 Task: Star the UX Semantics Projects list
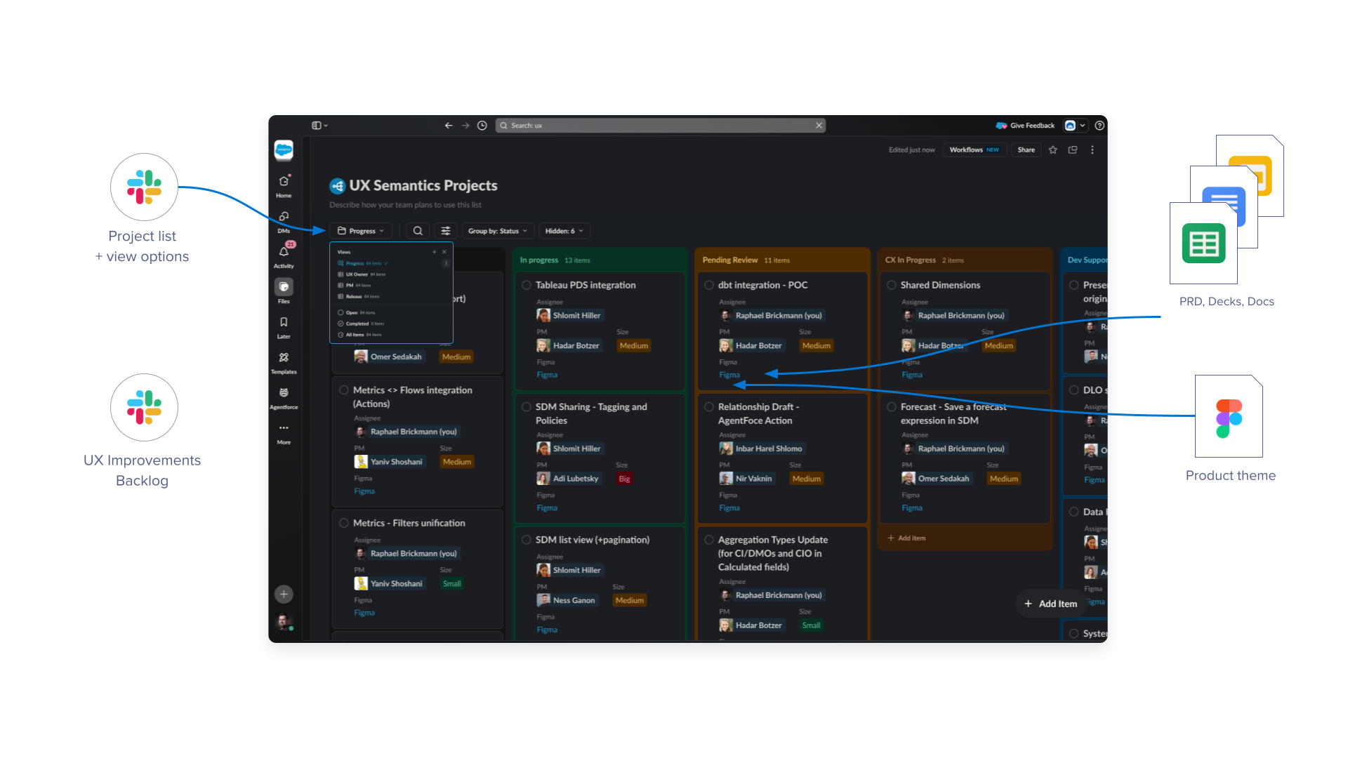pyautogui.click(x=1053, y=149)
